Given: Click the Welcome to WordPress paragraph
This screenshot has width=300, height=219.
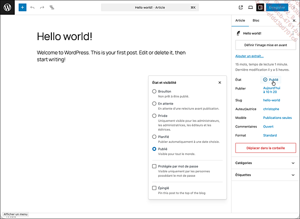Looking at the screenshot, I should click(111, 56).
